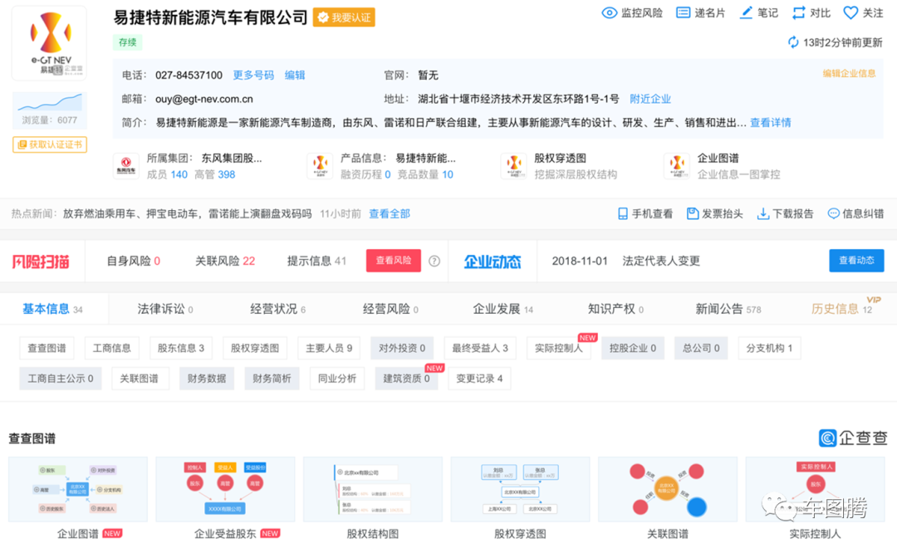This screenshot has height=548, width=897.
Task: Click 查查图谱 sub-tab button
Action: (x=47, y=348)
